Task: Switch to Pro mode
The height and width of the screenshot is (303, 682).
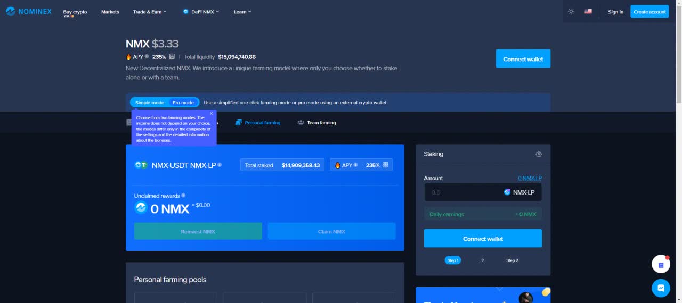Action: pos(183,103)
